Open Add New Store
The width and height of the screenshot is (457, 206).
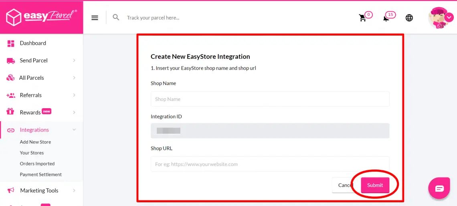click(x=35, y=142)
